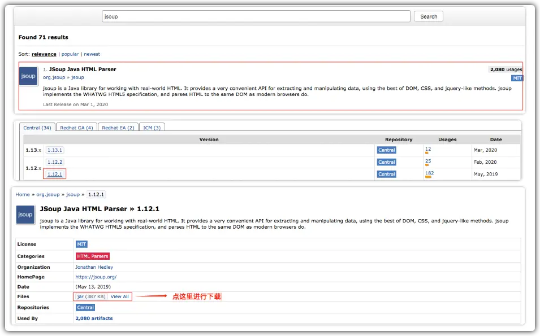Click View All files link
This screenshot has width=540, height=336.
[119, 296]
